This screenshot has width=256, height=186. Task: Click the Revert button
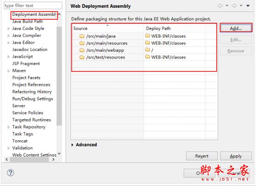(202, 156)
